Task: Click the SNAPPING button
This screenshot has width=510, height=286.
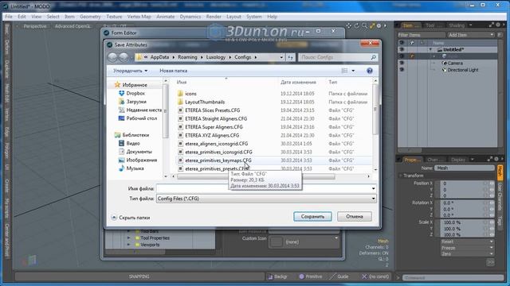Action: 139,276
